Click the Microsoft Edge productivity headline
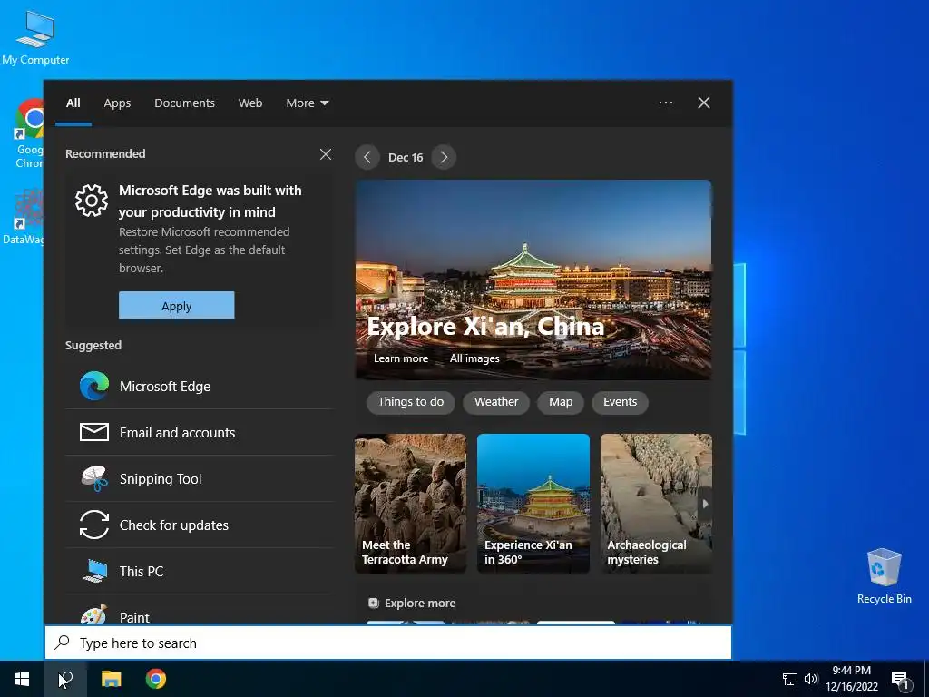The height and width of the screenshot is (697, 929). [210, 201]
